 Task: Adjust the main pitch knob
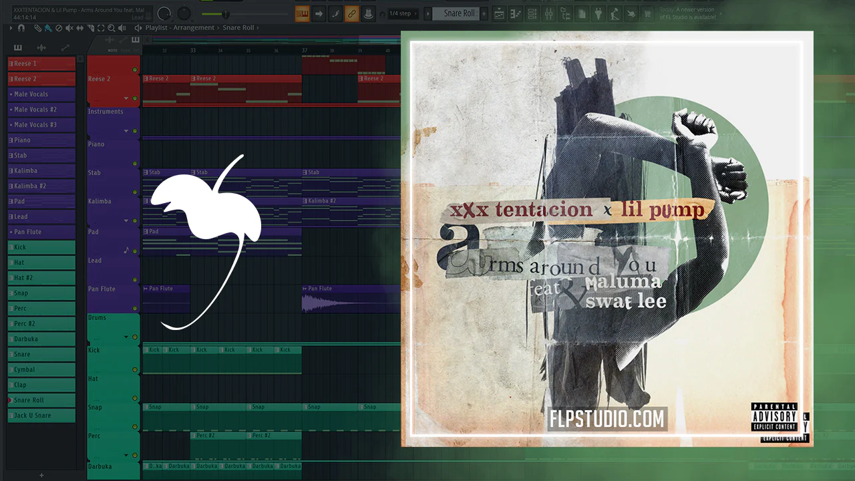[x=183, y=13]
